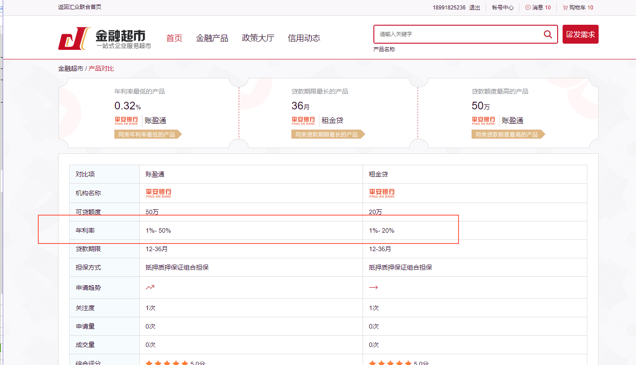Click the 年利率 row label
636x365 pixels.
point(85,230)
